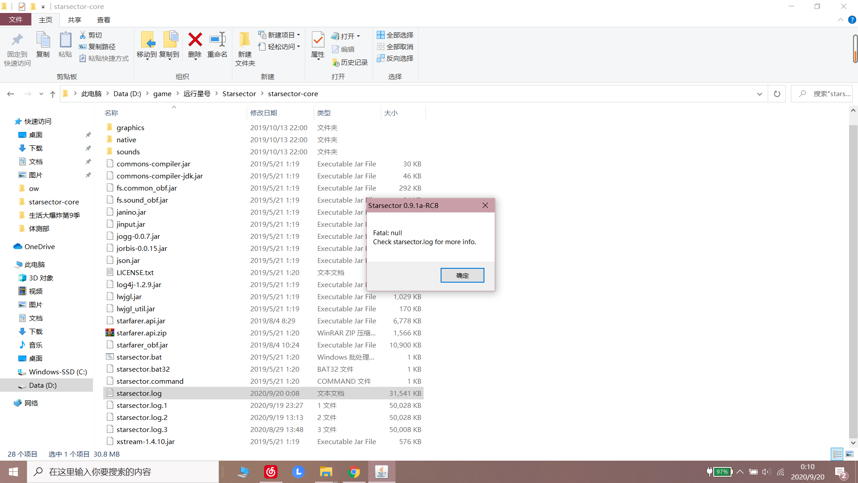
Task: Click the Move to (移动到) icon
Action: pos(147,40)
